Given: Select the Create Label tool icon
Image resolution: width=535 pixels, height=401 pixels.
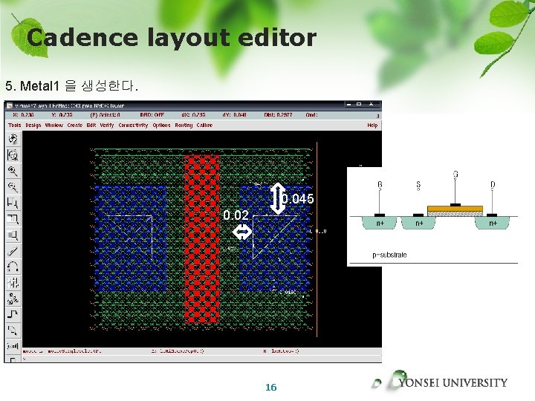Looking at the screenshot, I should coord(13,346).
